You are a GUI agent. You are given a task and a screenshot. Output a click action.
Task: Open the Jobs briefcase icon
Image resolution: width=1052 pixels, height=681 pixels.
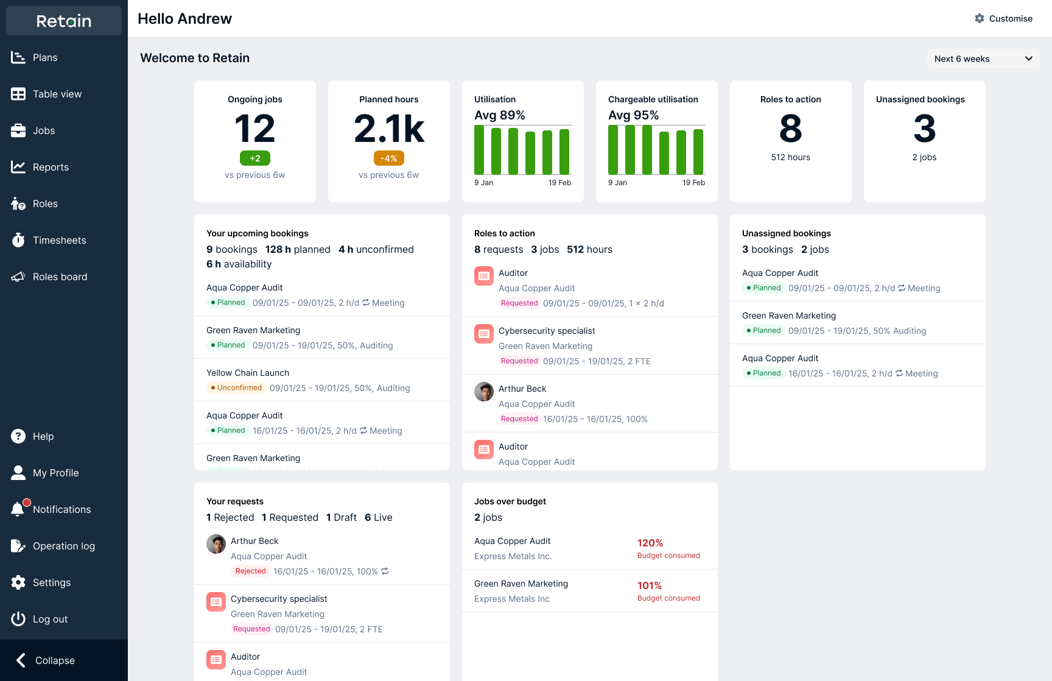[x=19, y=130]
